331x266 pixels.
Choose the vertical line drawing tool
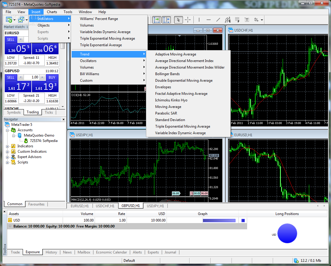(199, 20)
